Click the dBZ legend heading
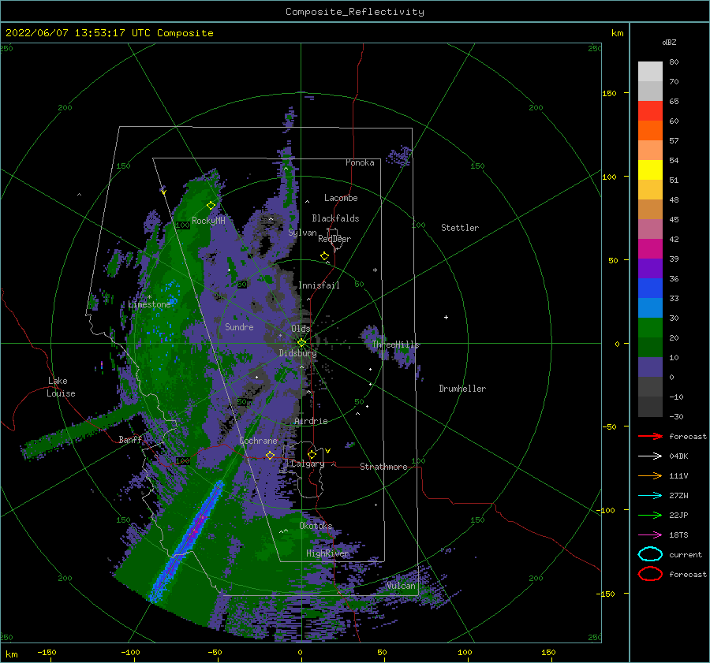 [x=669, y=42]
